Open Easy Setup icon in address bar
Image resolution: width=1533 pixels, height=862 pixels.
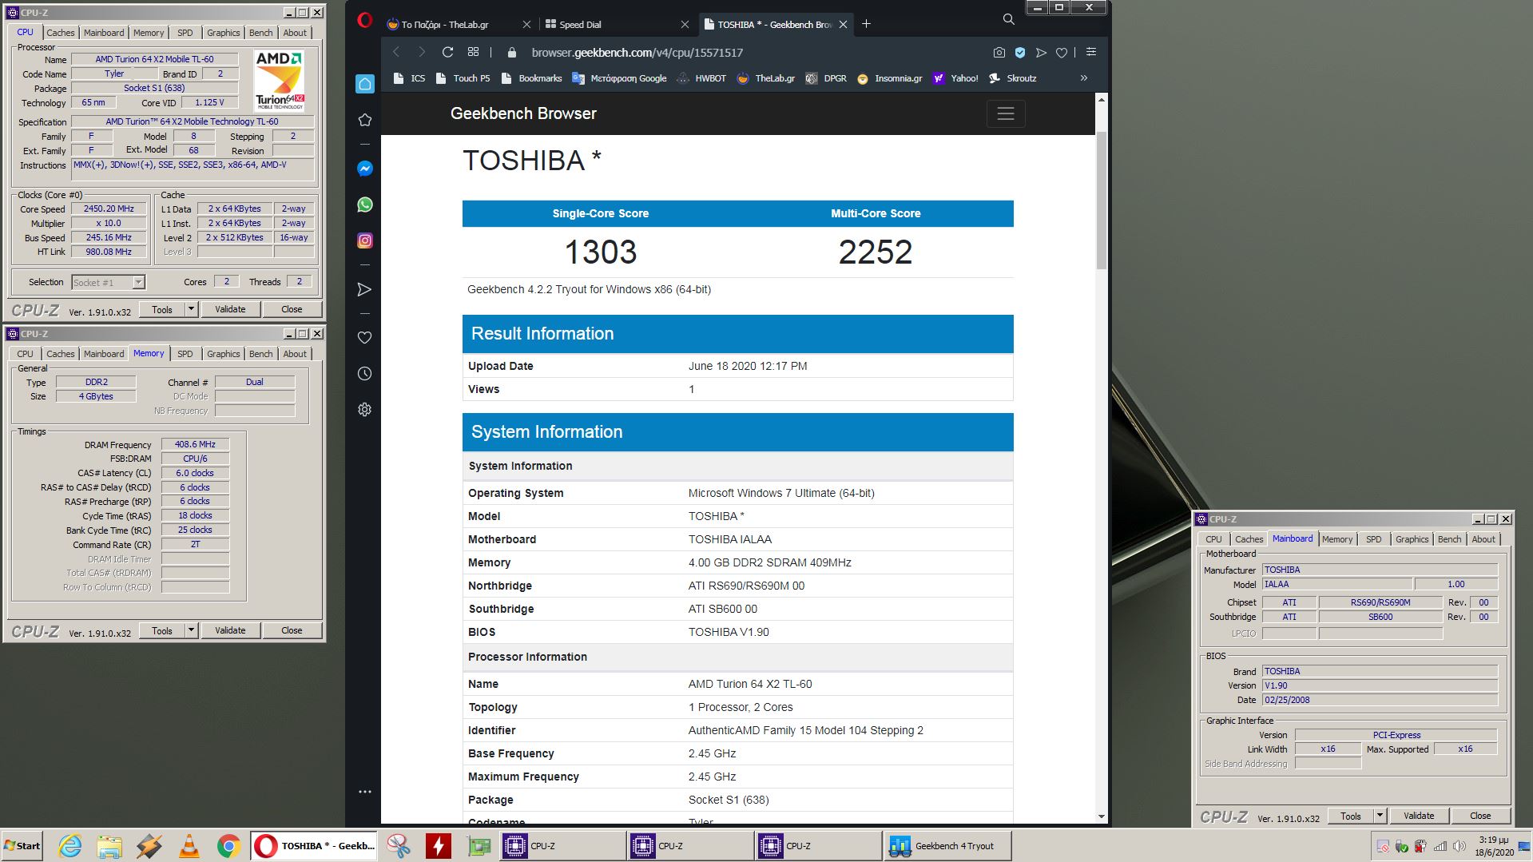point(1090,52)
